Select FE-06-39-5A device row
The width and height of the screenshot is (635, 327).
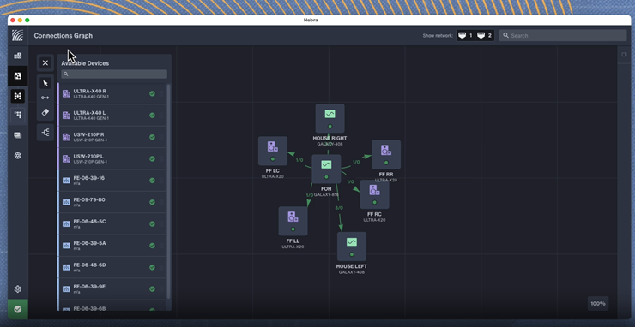(x=112, y=246)
